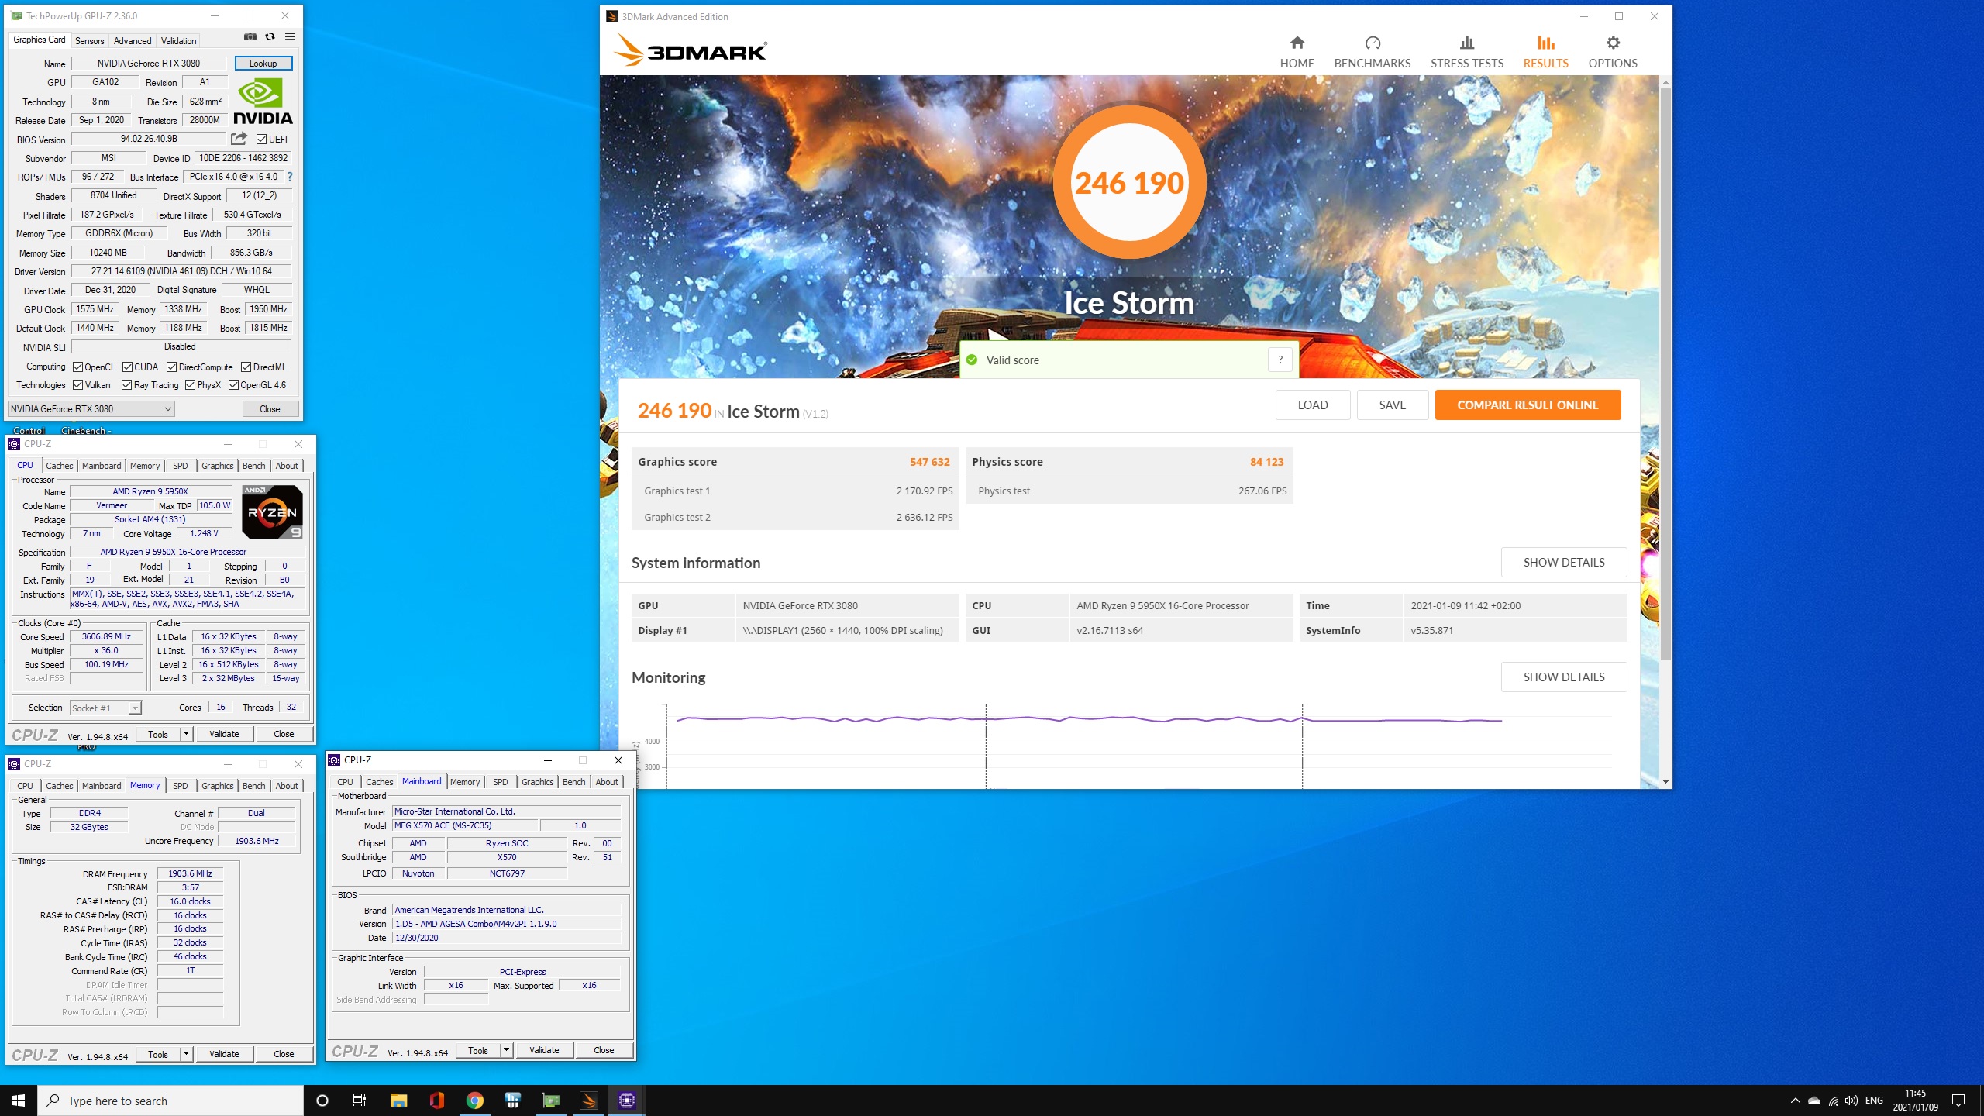Expand Tools dropdown arrow in CPU-Z Mainboard window

click(x=506, y=1050)
